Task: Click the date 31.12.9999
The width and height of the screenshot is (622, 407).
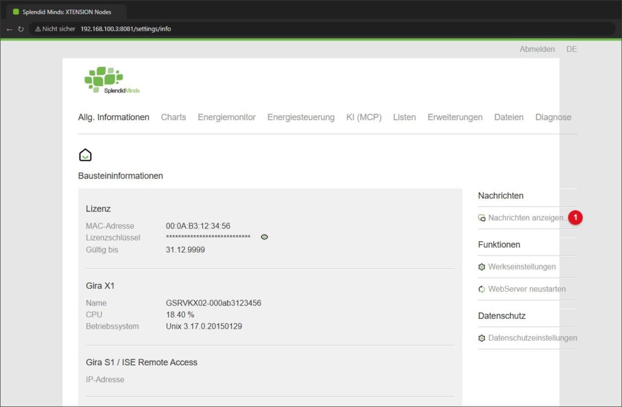Action: click(185, 250)
